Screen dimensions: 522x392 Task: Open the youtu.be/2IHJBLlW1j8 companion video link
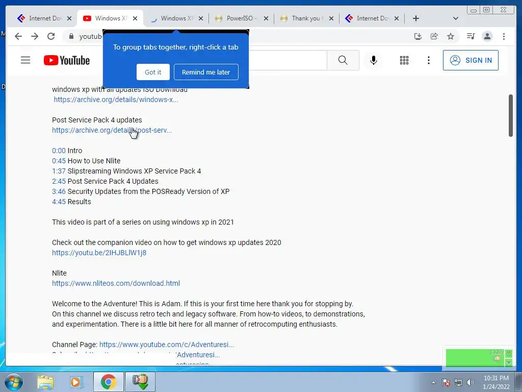click(x=99, y=253)
